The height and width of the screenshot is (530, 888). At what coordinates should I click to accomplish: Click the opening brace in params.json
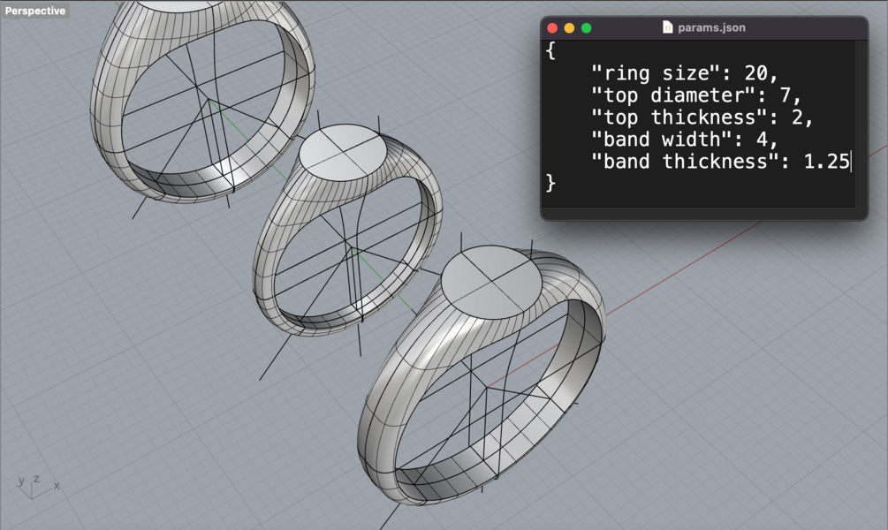click(x=550, y=51)
